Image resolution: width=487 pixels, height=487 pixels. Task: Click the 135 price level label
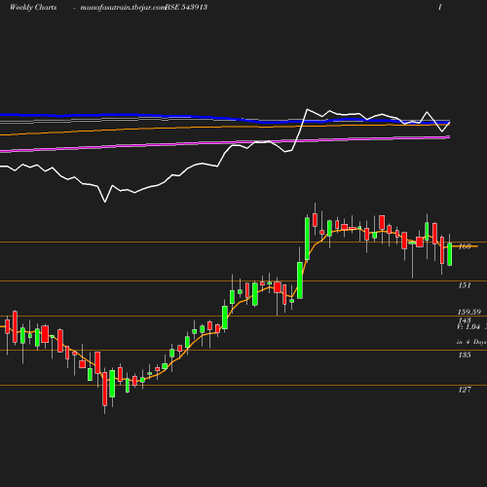(x=465, y=355)
